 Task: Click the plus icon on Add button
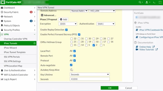[x=61, y=19]
